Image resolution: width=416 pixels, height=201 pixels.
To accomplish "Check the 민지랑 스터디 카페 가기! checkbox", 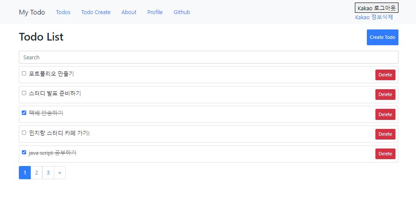I will pyautogui.click(x=24, y=133).
